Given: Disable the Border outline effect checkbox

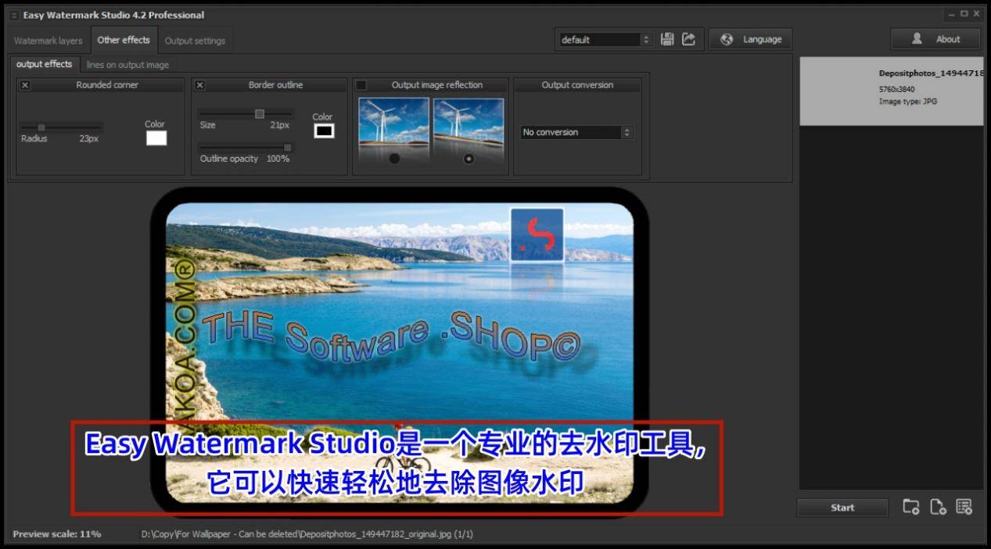Looking at the screenshot, I should (199, 85).
